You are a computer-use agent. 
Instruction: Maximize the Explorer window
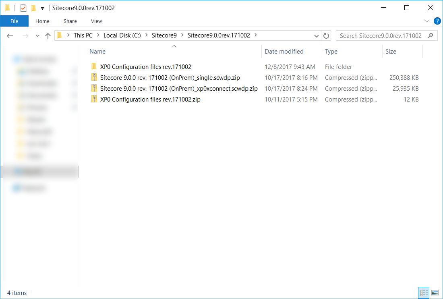407,8
